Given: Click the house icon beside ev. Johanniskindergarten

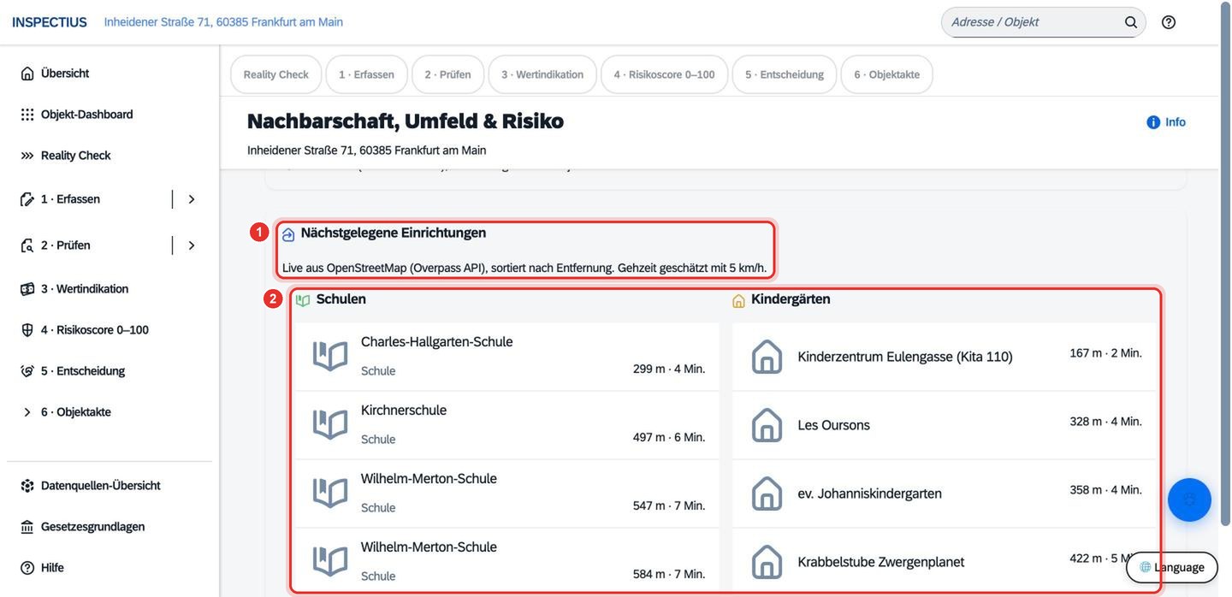Looking at the screenshot, I should (767, 494).
